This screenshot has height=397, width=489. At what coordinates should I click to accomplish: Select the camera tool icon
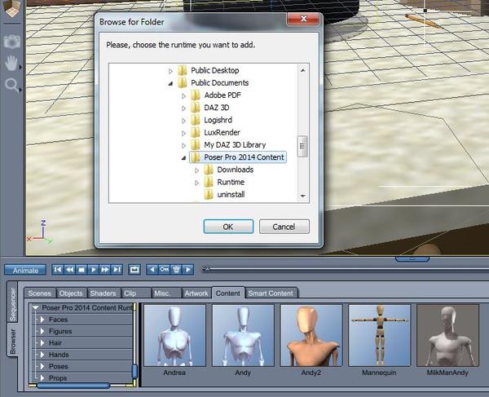pyautogui.click(x=12, y=41)
